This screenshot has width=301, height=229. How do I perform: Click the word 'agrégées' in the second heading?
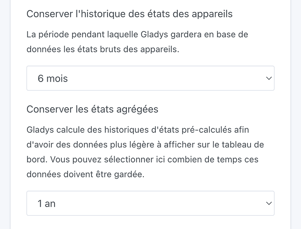coord(138,109)
